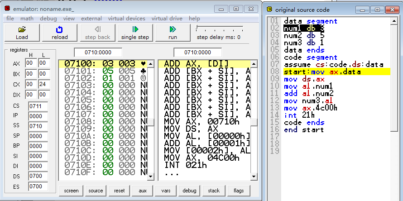Image resolution: width=403 pixels, height=201 pixels.
Task: Click the step back button
Action: point(97,33)
